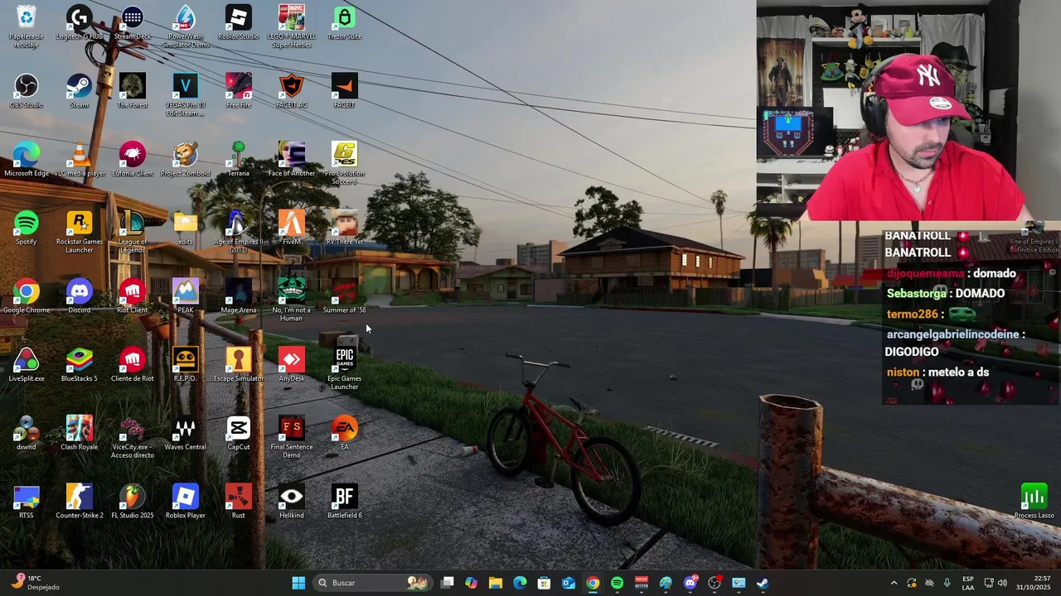
Task: Open the Trezor Suite desktop icon
Action: [345, 22]
